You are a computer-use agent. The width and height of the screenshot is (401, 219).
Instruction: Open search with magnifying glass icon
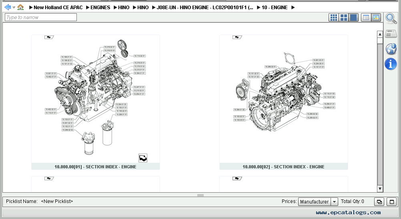click(391, 18)
